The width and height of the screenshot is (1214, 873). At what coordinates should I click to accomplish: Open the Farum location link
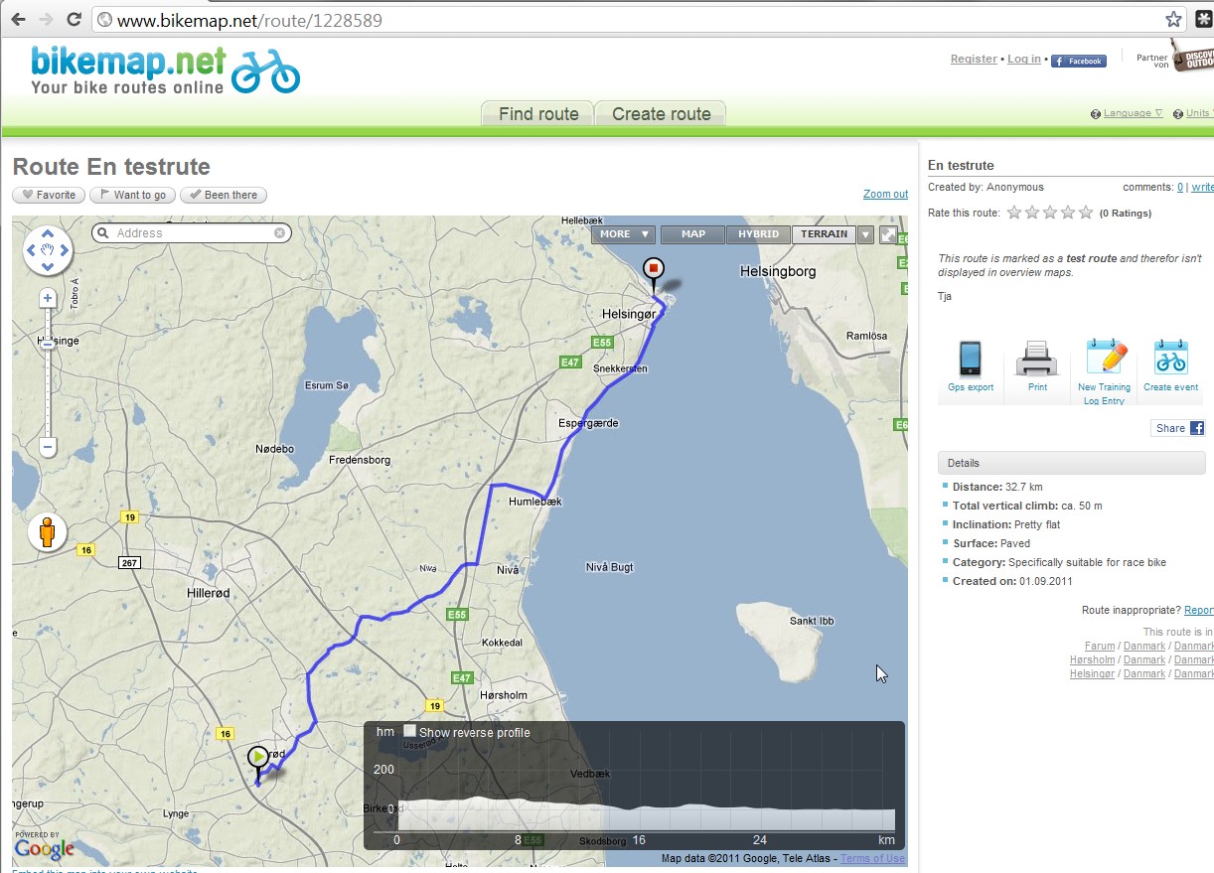(x=1100, y=646)
